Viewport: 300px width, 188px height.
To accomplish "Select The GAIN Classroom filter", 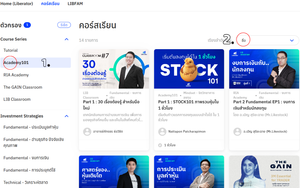I will [x=23, y=87].
